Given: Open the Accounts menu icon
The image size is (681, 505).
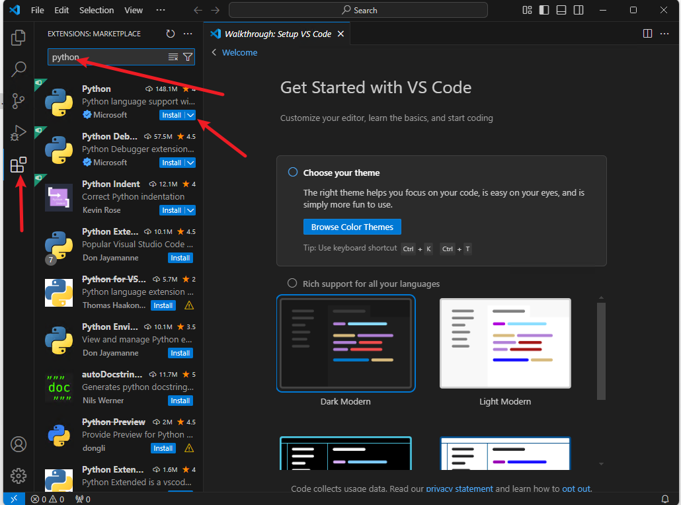Looking at the screenshot, I should [19, 444].
